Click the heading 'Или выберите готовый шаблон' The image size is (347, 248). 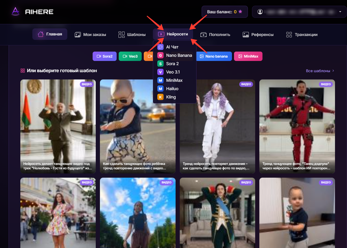coord(62,70)
